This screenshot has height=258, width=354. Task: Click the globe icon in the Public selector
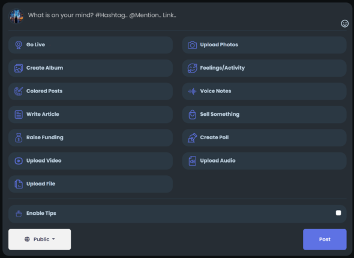27,239
